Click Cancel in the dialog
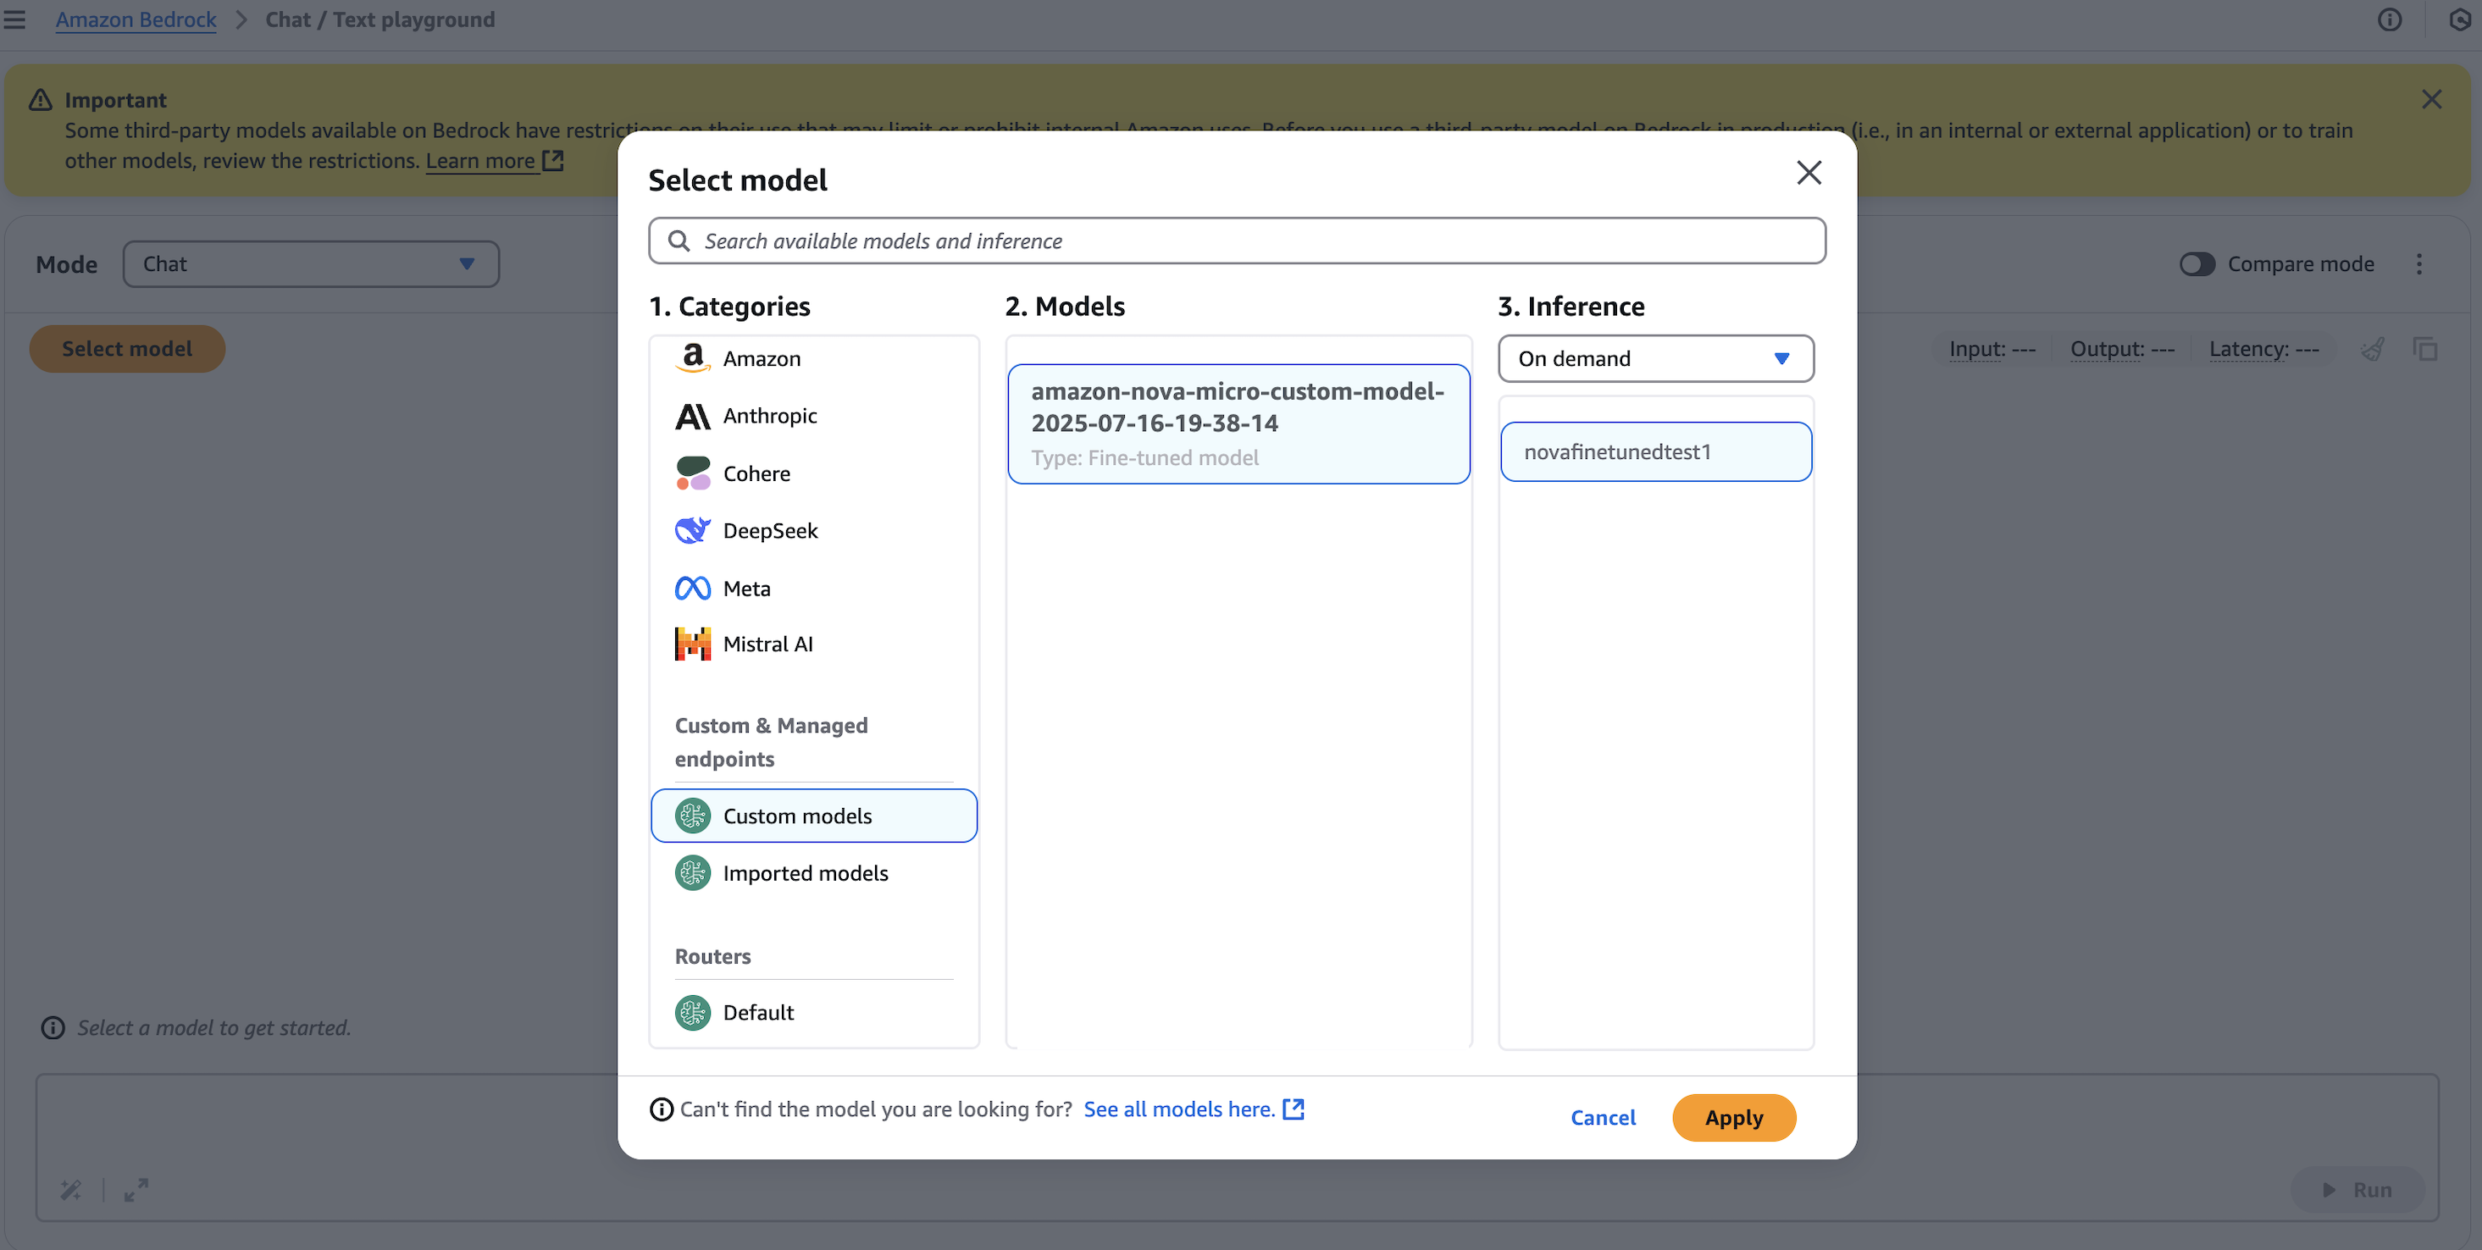 click(1603, 1118)
